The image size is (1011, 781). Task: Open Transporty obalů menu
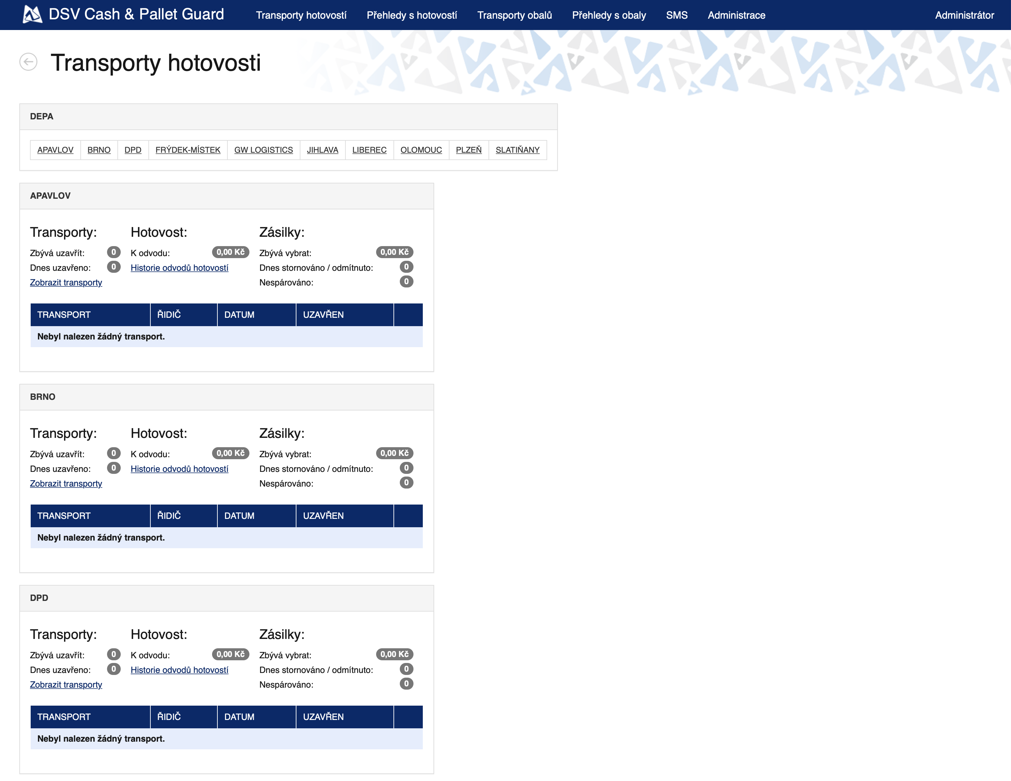coord(514,15)
